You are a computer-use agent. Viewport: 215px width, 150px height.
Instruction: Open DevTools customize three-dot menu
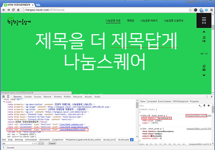[x=207, y=97]
